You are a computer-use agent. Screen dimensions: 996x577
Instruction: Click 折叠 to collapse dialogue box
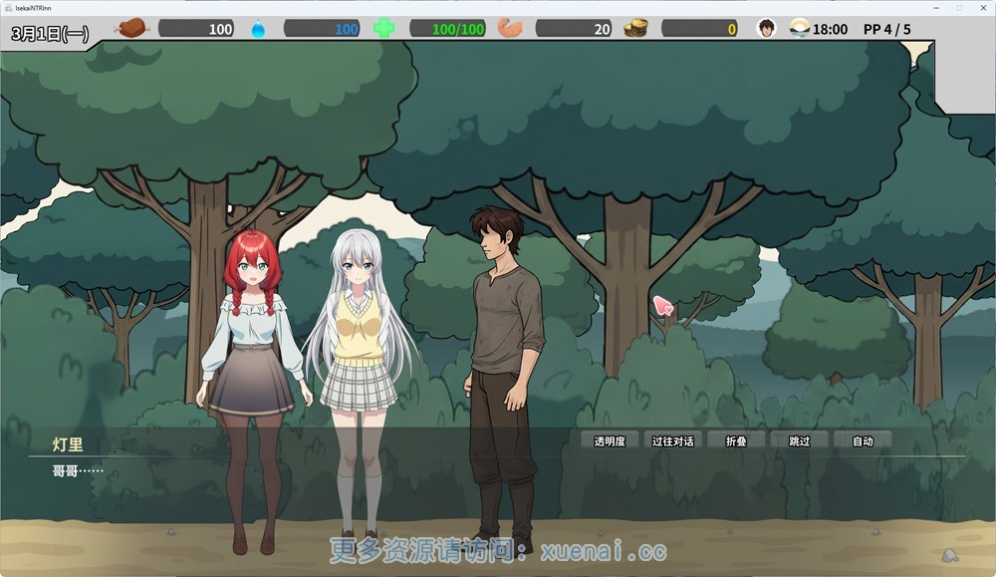coord(736,440)
